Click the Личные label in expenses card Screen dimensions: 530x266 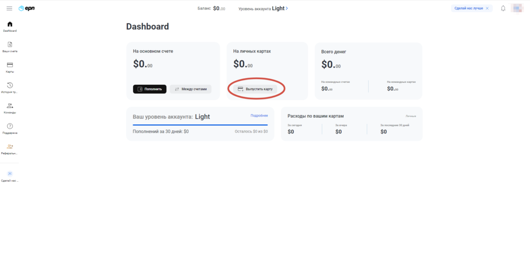[411, 116]
